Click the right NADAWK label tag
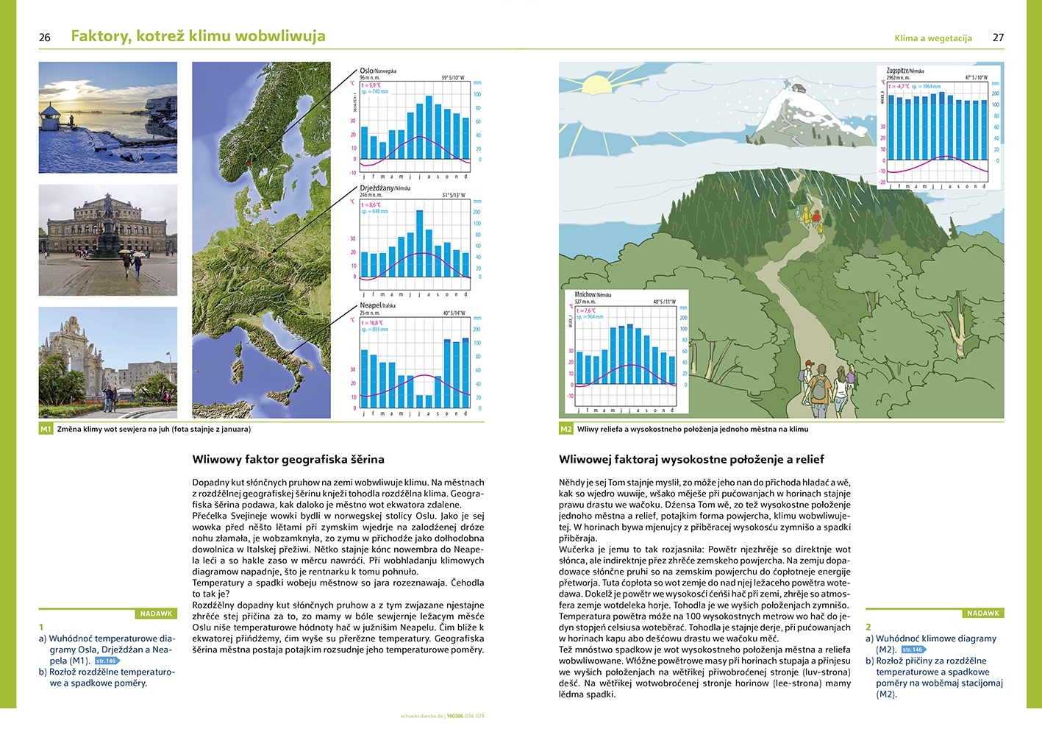Image resolution: width=1042 pixels, height=732 pixels. point(982,613)
